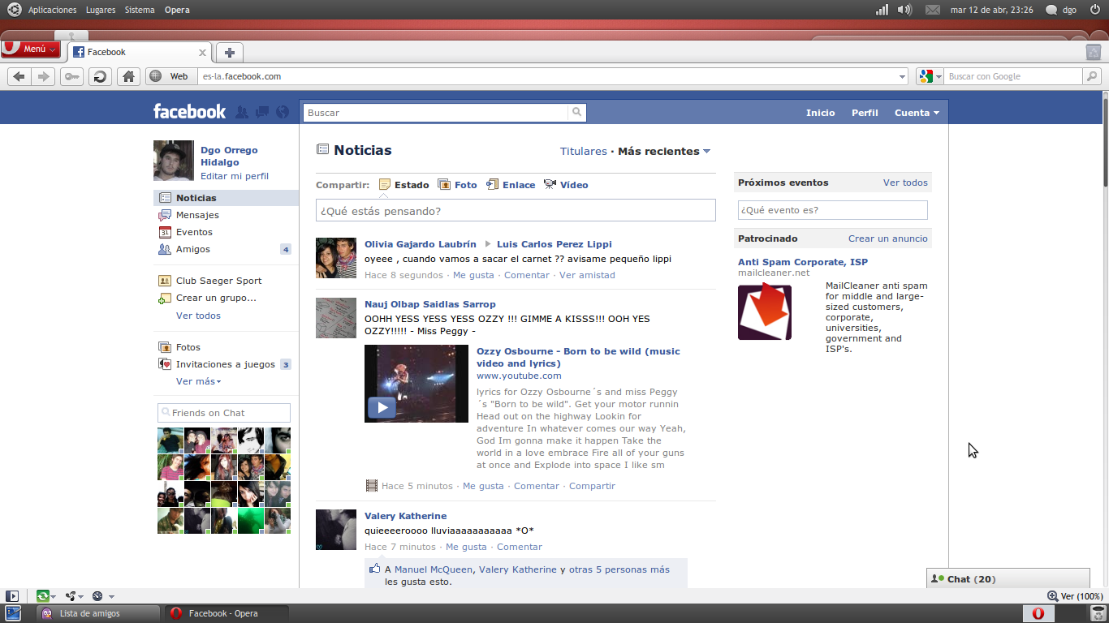Open the friend requests header icon
1109x623 pixels.
[242, 112]
